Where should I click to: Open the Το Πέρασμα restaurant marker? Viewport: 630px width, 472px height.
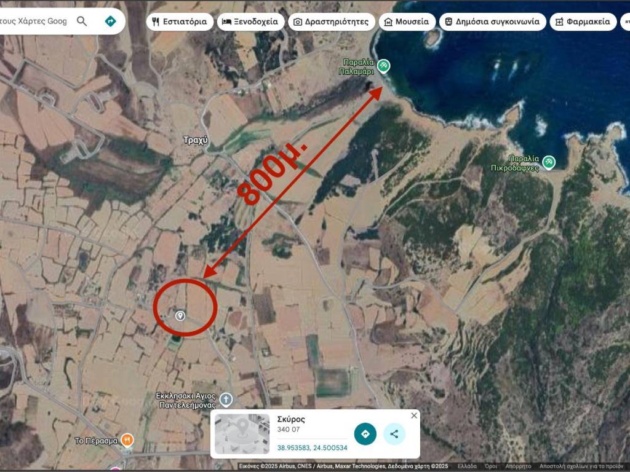[x=126, y=439]
